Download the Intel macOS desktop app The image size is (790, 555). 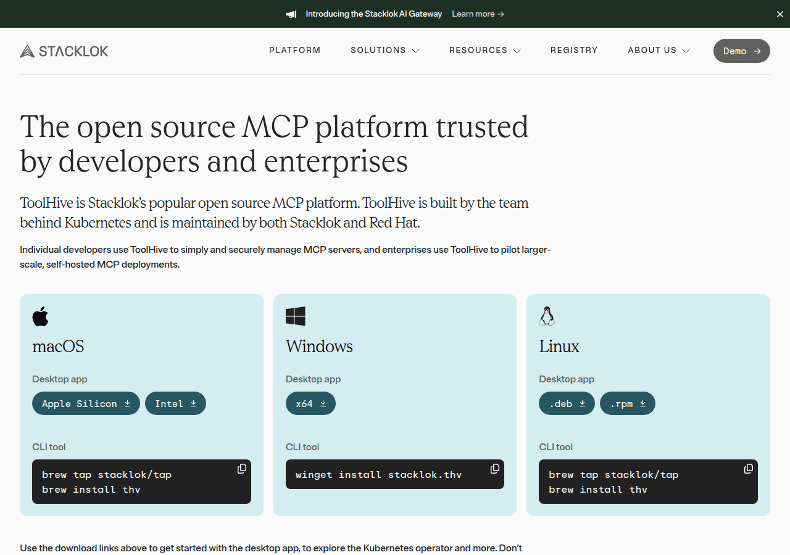[x=175, y=403]
